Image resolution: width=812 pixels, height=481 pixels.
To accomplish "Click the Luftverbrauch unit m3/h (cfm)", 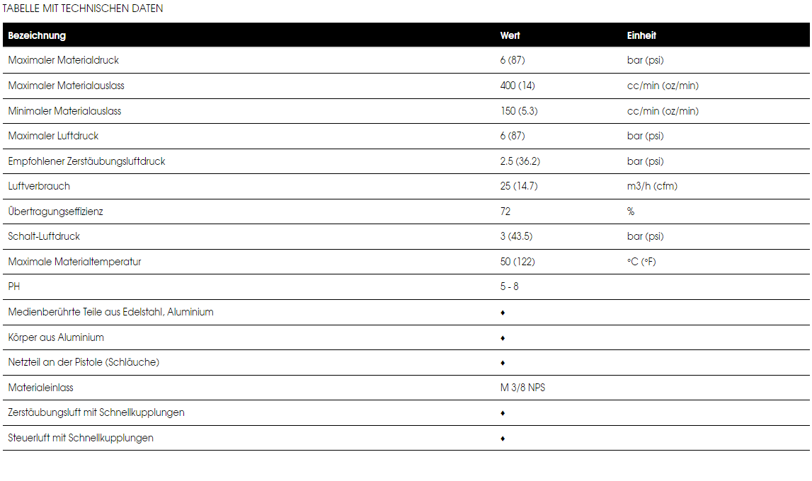I will (652, 185).
